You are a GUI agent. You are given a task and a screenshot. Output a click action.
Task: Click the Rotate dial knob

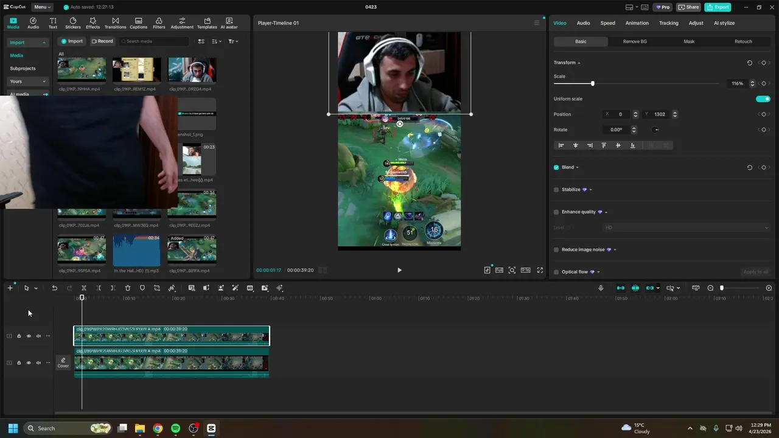(656, 130)
